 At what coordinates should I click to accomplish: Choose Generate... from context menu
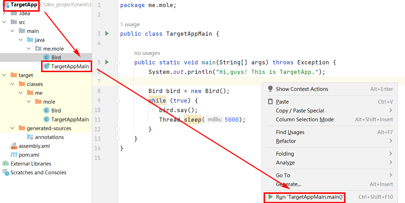point(329,184)
